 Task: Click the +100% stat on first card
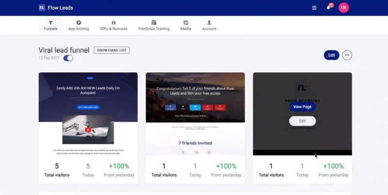click(119, 166)
